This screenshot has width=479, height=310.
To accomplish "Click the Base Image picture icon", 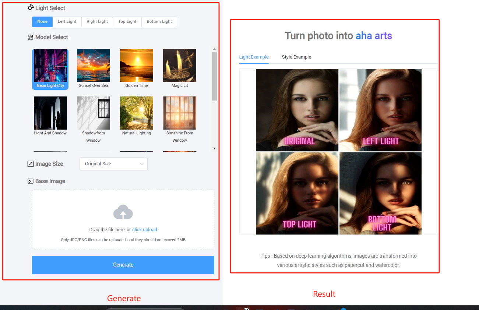I will point(30,181).
